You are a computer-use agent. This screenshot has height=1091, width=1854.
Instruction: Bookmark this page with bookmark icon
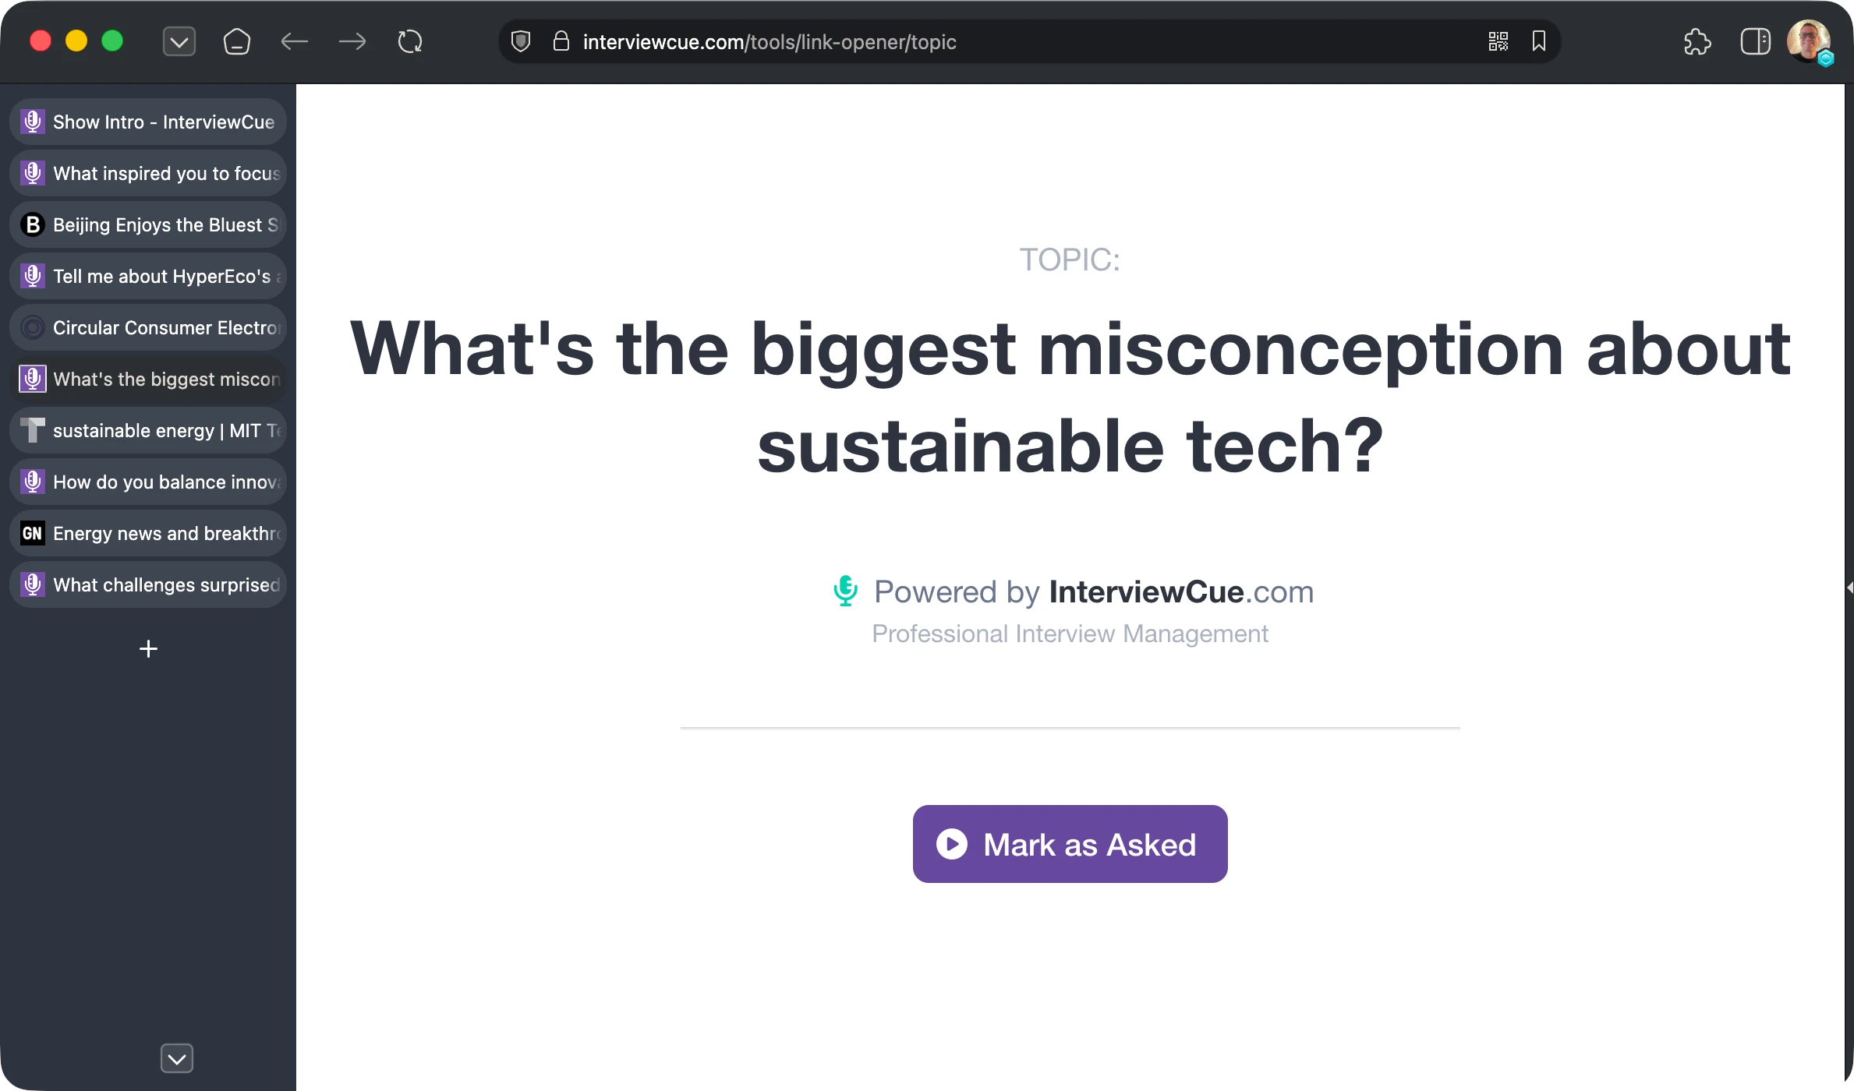tap(1538, 42)
